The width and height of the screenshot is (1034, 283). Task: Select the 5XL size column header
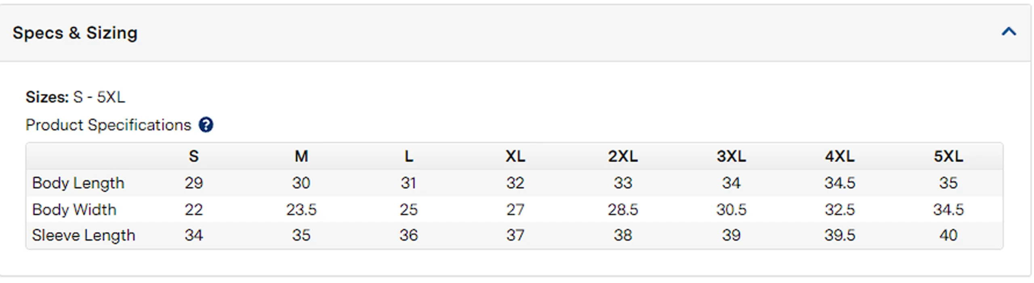coord(948,156)
